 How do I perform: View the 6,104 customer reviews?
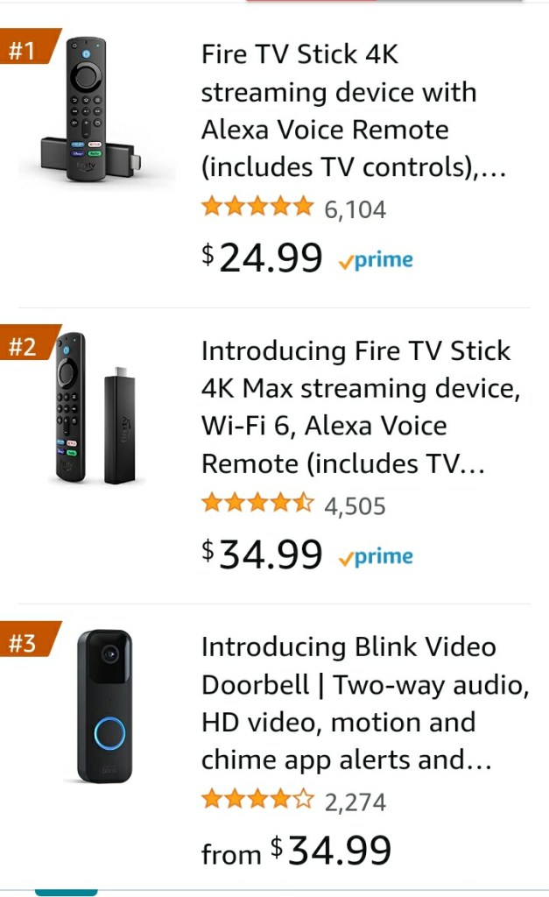355,209
